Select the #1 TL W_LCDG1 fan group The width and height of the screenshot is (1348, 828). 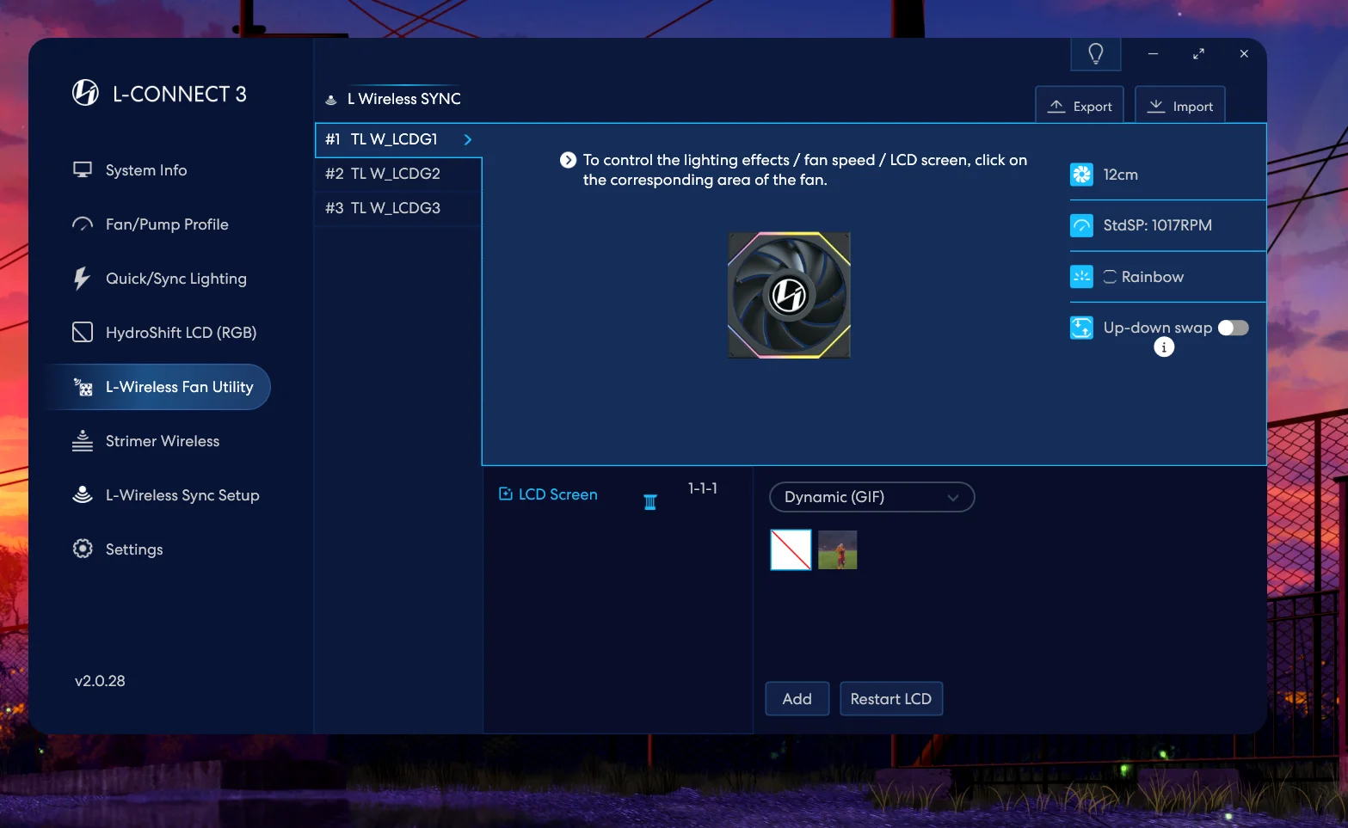tap(398, 139)
